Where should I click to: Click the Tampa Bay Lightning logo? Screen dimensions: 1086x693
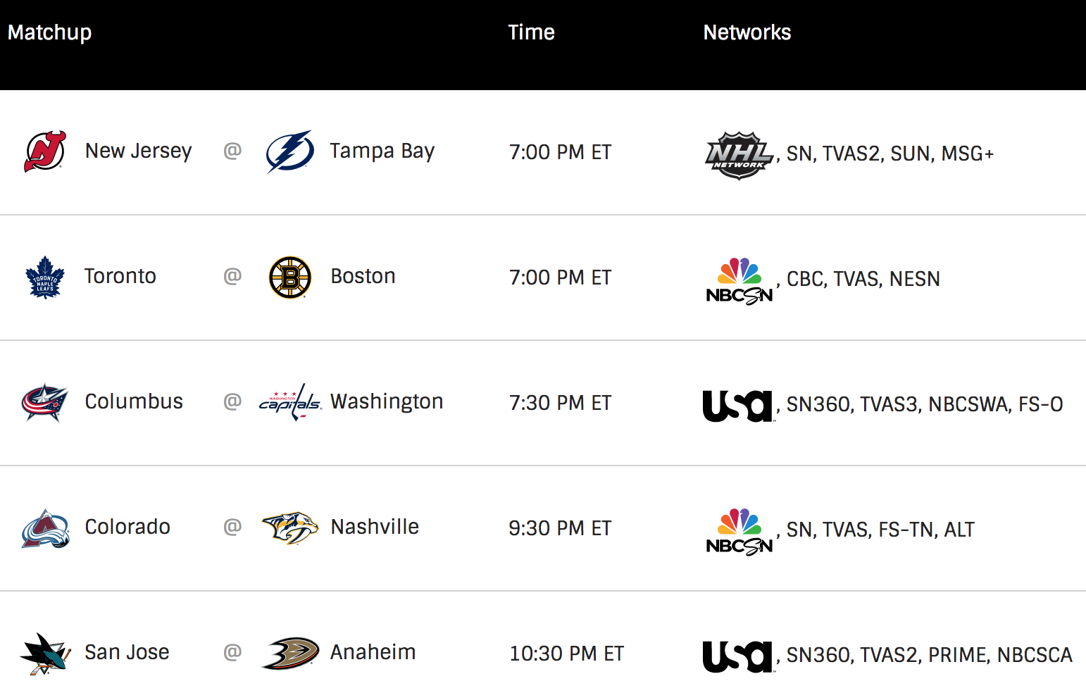(x=289, y=151)
